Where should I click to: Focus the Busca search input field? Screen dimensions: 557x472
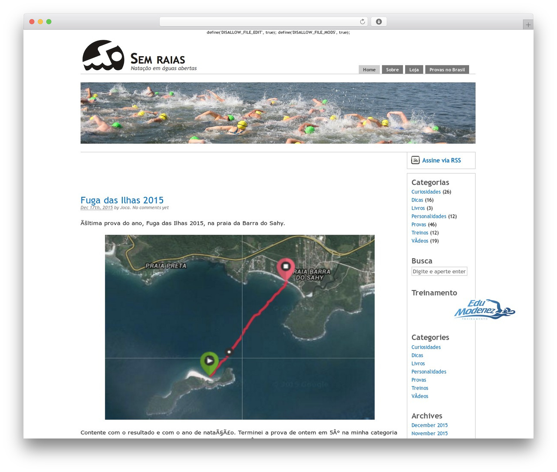pyautogui.click(x=440, y=271)
